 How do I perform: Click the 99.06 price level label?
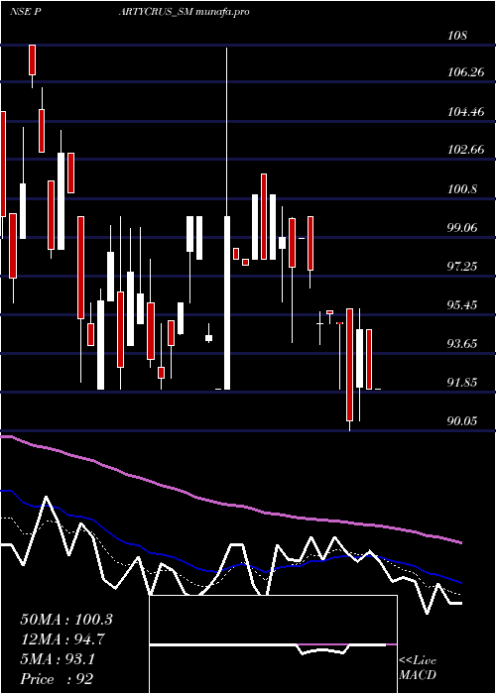coord(462,228)
